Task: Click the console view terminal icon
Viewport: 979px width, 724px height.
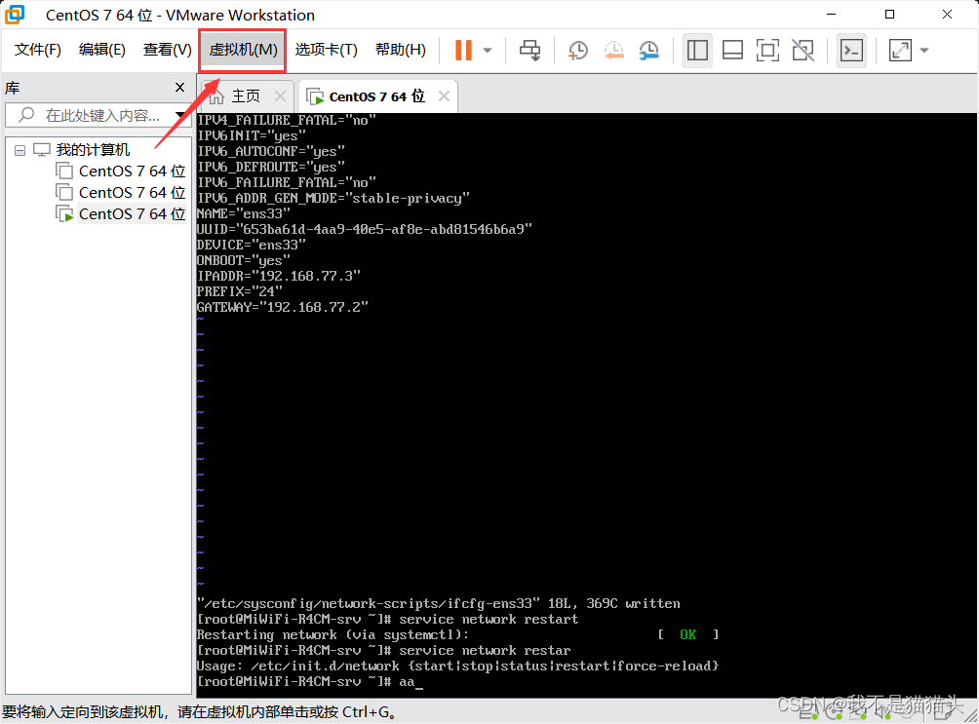Action: point(851,50)
